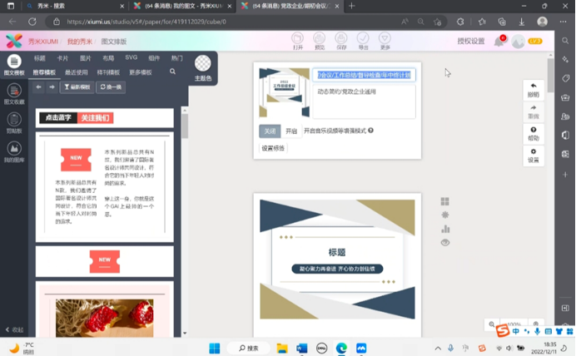Click the 帮助 (Help) icon on right panel

pyautogui.click(x=534, y=133)
